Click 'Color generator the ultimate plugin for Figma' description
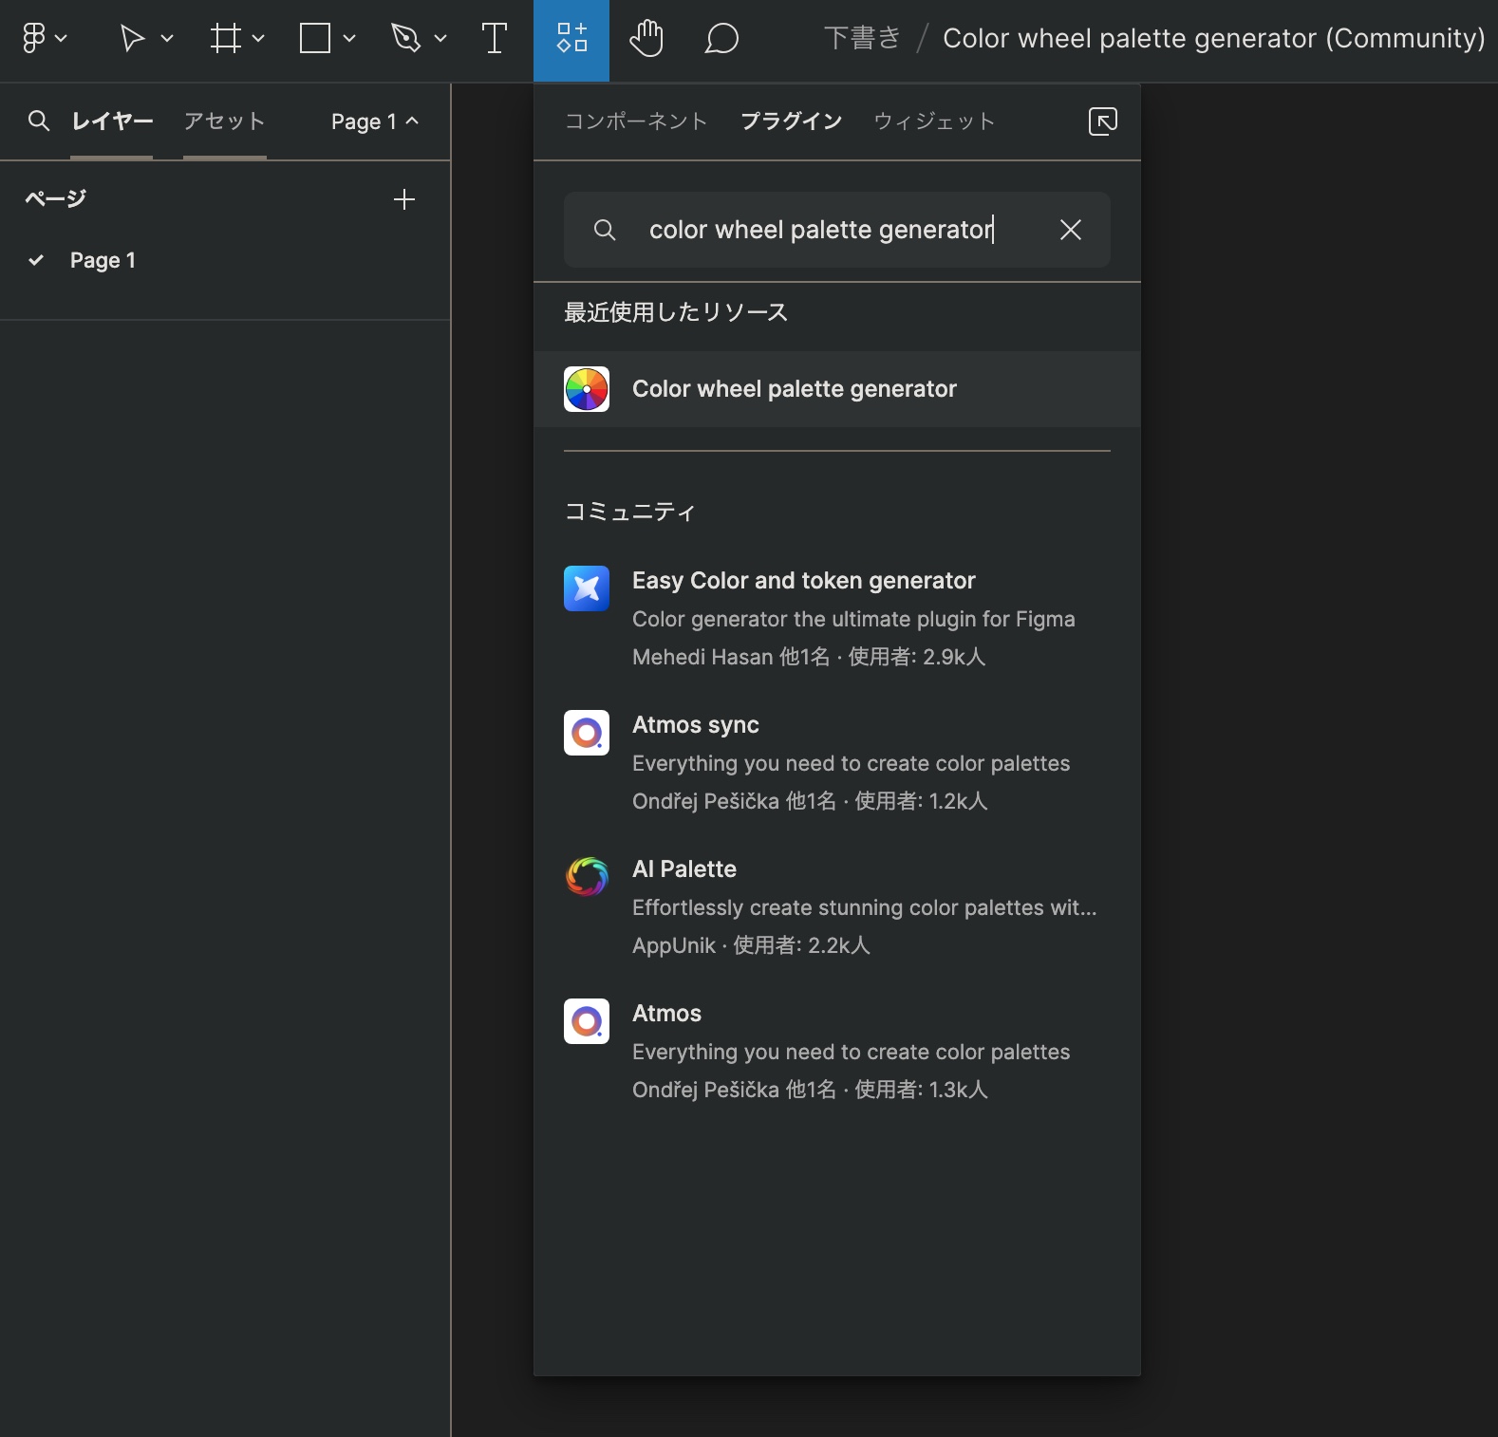 pos(853,619)
